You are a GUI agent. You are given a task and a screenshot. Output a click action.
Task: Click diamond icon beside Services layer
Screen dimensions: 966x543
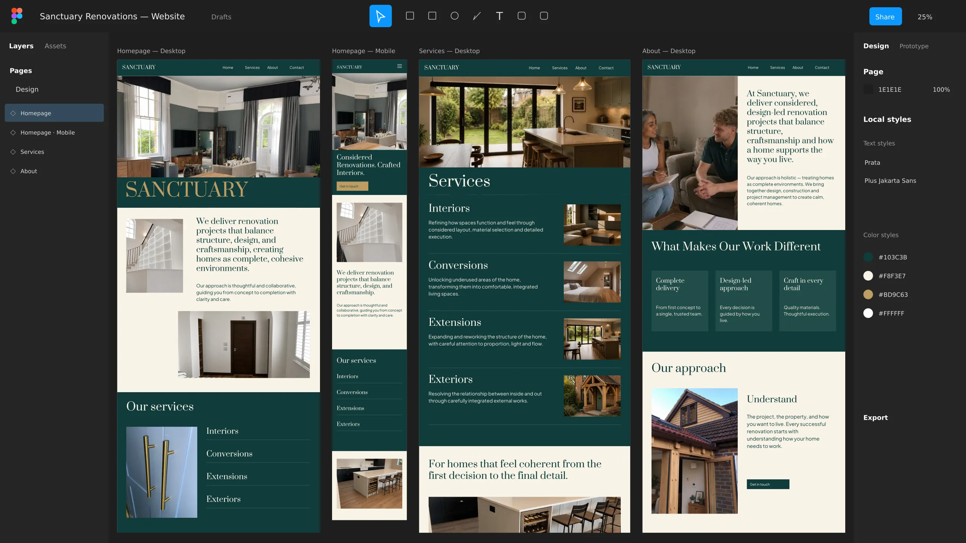13,152
